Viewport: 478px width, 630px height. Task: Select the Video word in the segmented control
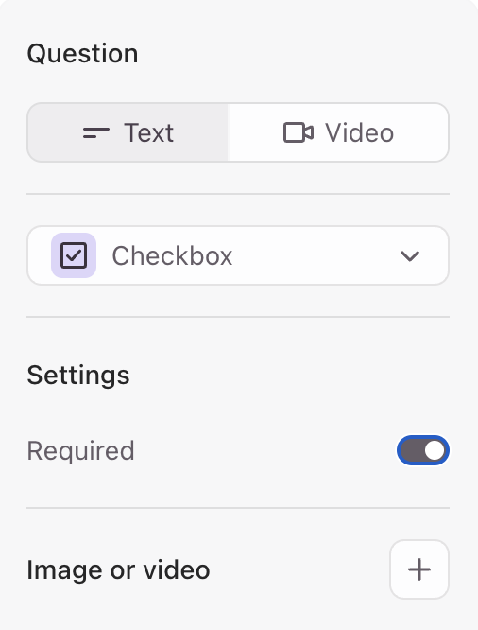[x=360, y=133]
